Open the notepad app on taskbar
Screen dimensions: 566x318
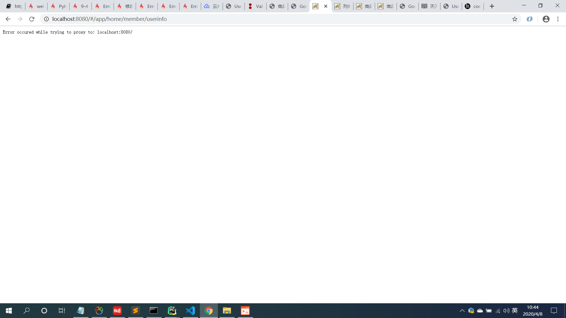pyautogui.click(x=80, y=311)
